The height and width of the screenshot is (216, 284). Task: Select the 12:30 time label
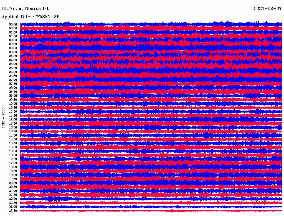[x=13, y=124]
